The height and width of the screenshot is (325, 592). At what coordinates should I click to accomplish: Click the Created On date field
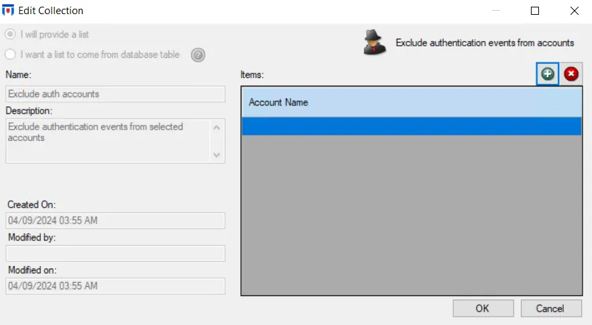click(115, 221)
